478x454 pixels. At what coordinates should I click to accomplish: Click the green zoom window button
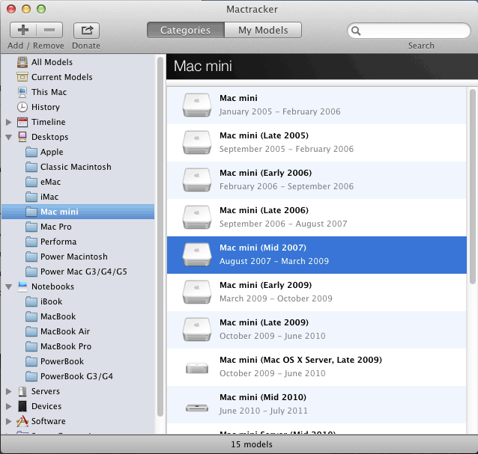[41, 9]
